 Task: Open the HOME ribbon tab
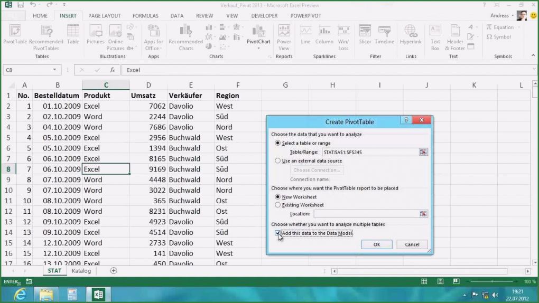(40, 16)
